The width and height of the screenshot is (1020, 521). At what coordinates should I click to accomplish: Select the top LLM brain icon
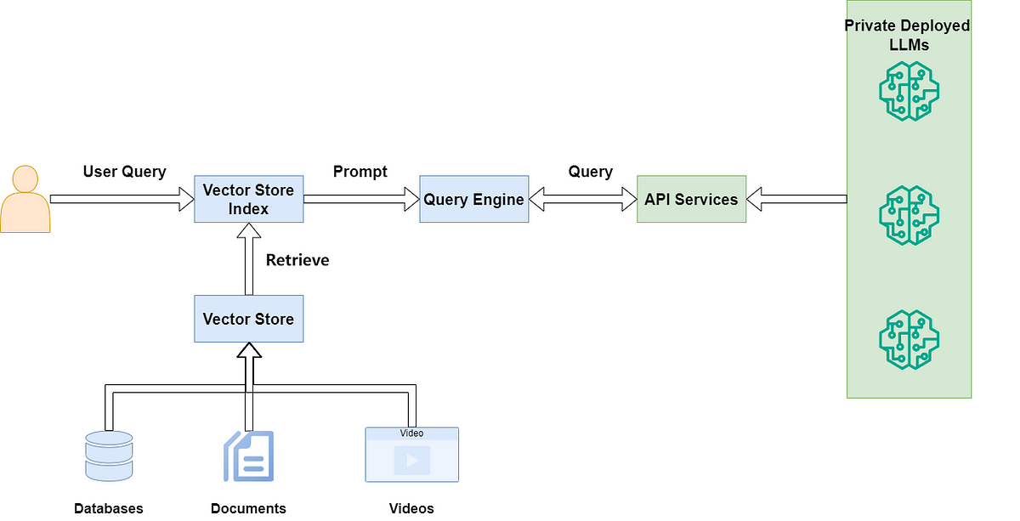[908, 91]
